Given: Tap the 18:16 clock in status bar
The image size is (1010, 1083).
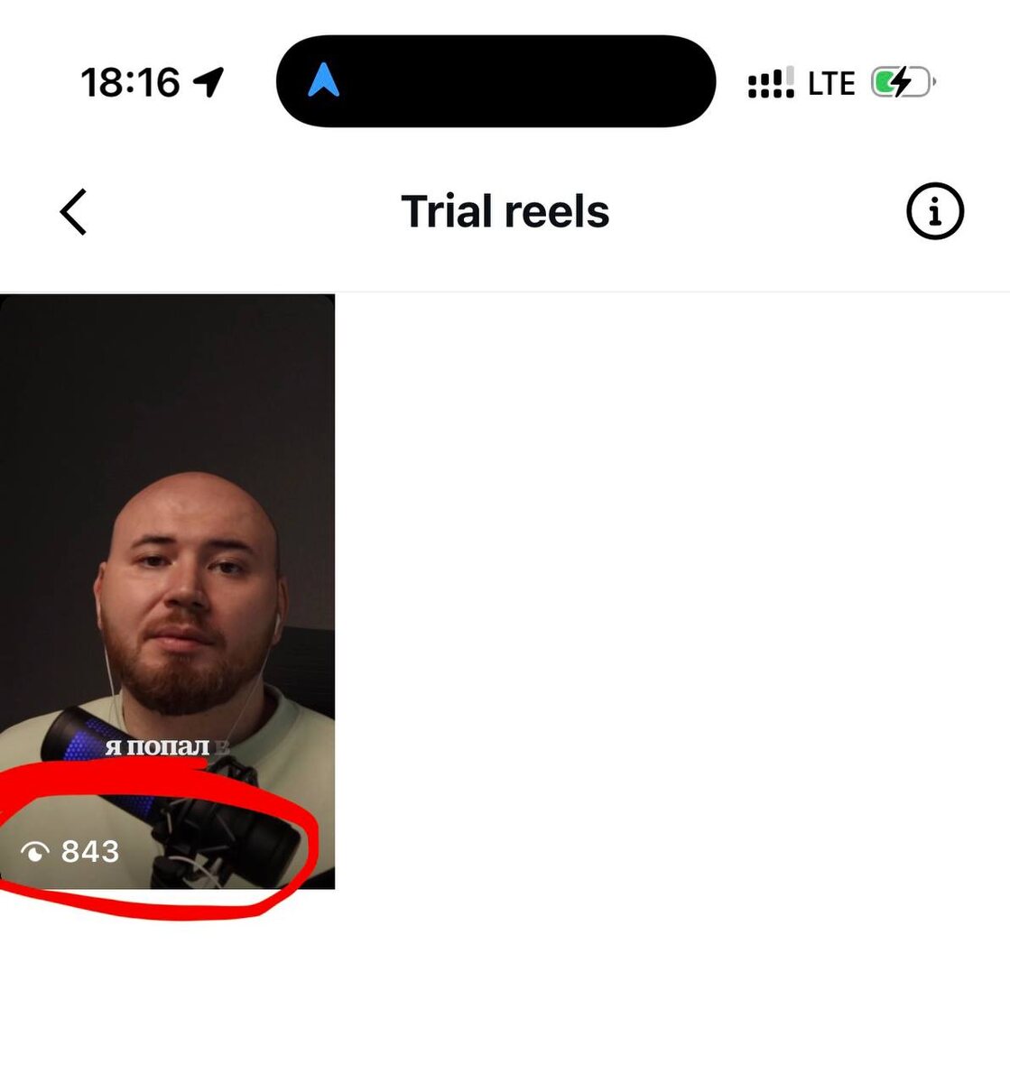Looking at the screenshot, I should click(x=131, y=82).
